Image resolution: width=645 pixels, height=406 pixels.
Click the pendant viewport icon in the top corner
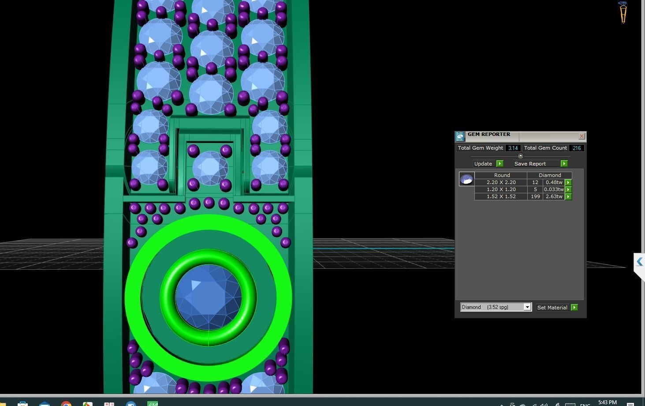click(623, 12)
